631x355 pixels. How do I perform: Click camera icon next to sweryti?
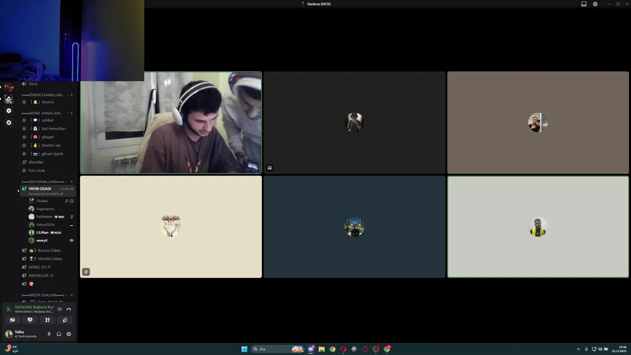(x=71, y=241)
